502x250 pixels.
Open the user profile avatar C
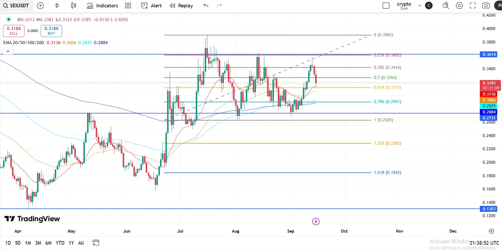point(429,6)
